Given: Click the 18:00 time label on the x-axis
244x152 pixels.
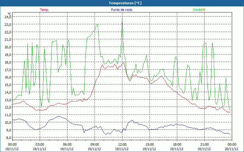Looking at the screenshot, I should point(177,145).
